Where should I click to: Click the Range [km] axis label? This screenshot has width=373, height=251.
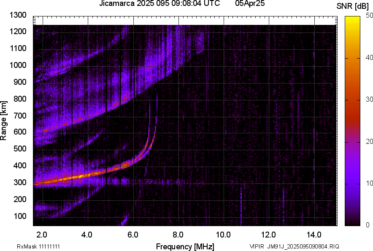(x=3, y=121)
